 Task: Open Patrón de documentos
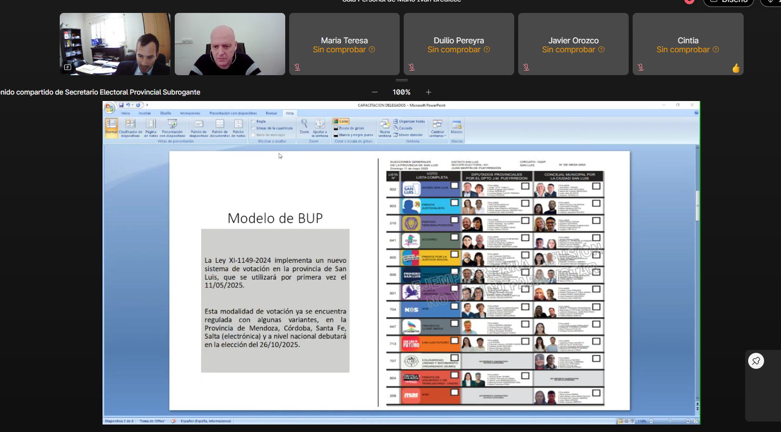tap(220, 128)
